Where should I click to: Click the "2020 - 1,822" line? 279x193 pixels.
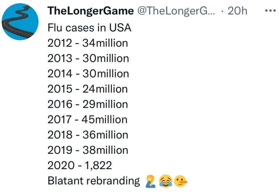[x=80, y=165]
